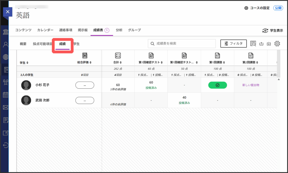Click the sign-out icon in the sidebar
The image size is (288, 173).
point(5,145)
